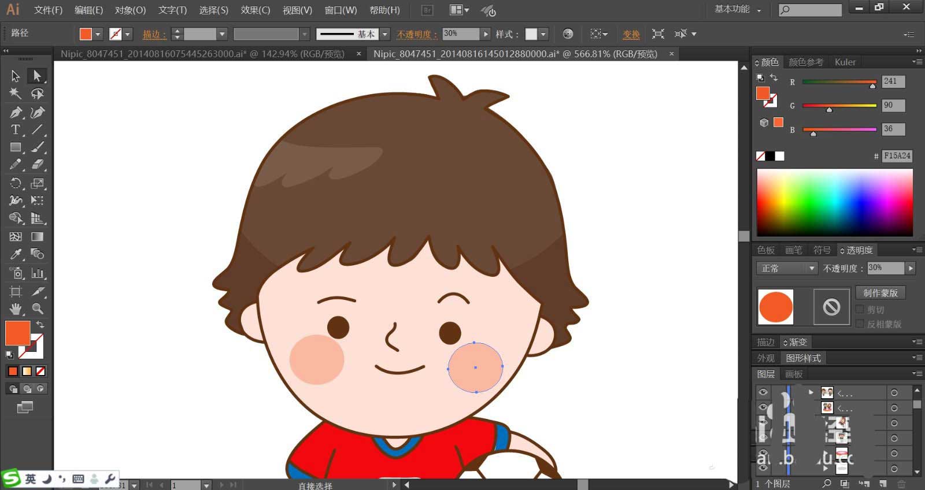Click the 变换 transform link

click(x=631, y=34)
